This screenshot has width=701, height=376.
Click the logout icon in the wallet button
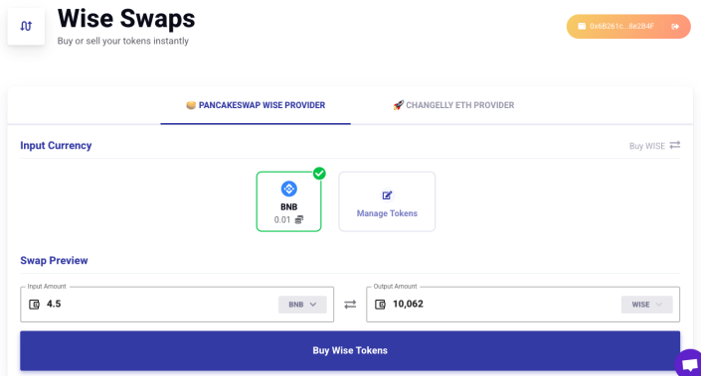pos(675,27)
